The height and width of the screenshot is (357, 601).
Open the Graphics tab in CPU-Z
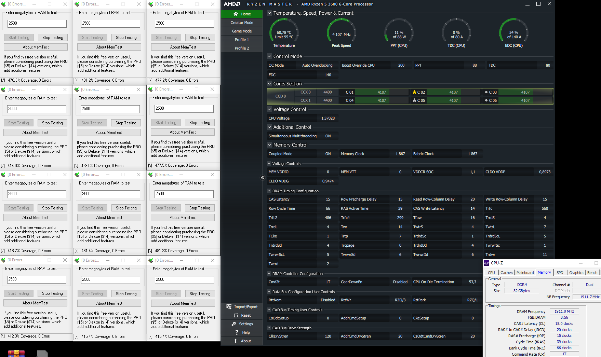click(x=576, y=273)
